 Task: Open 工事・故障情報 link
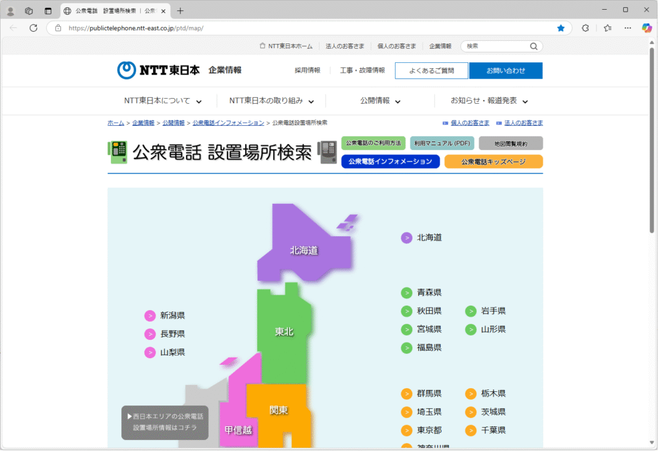[362, 70]
